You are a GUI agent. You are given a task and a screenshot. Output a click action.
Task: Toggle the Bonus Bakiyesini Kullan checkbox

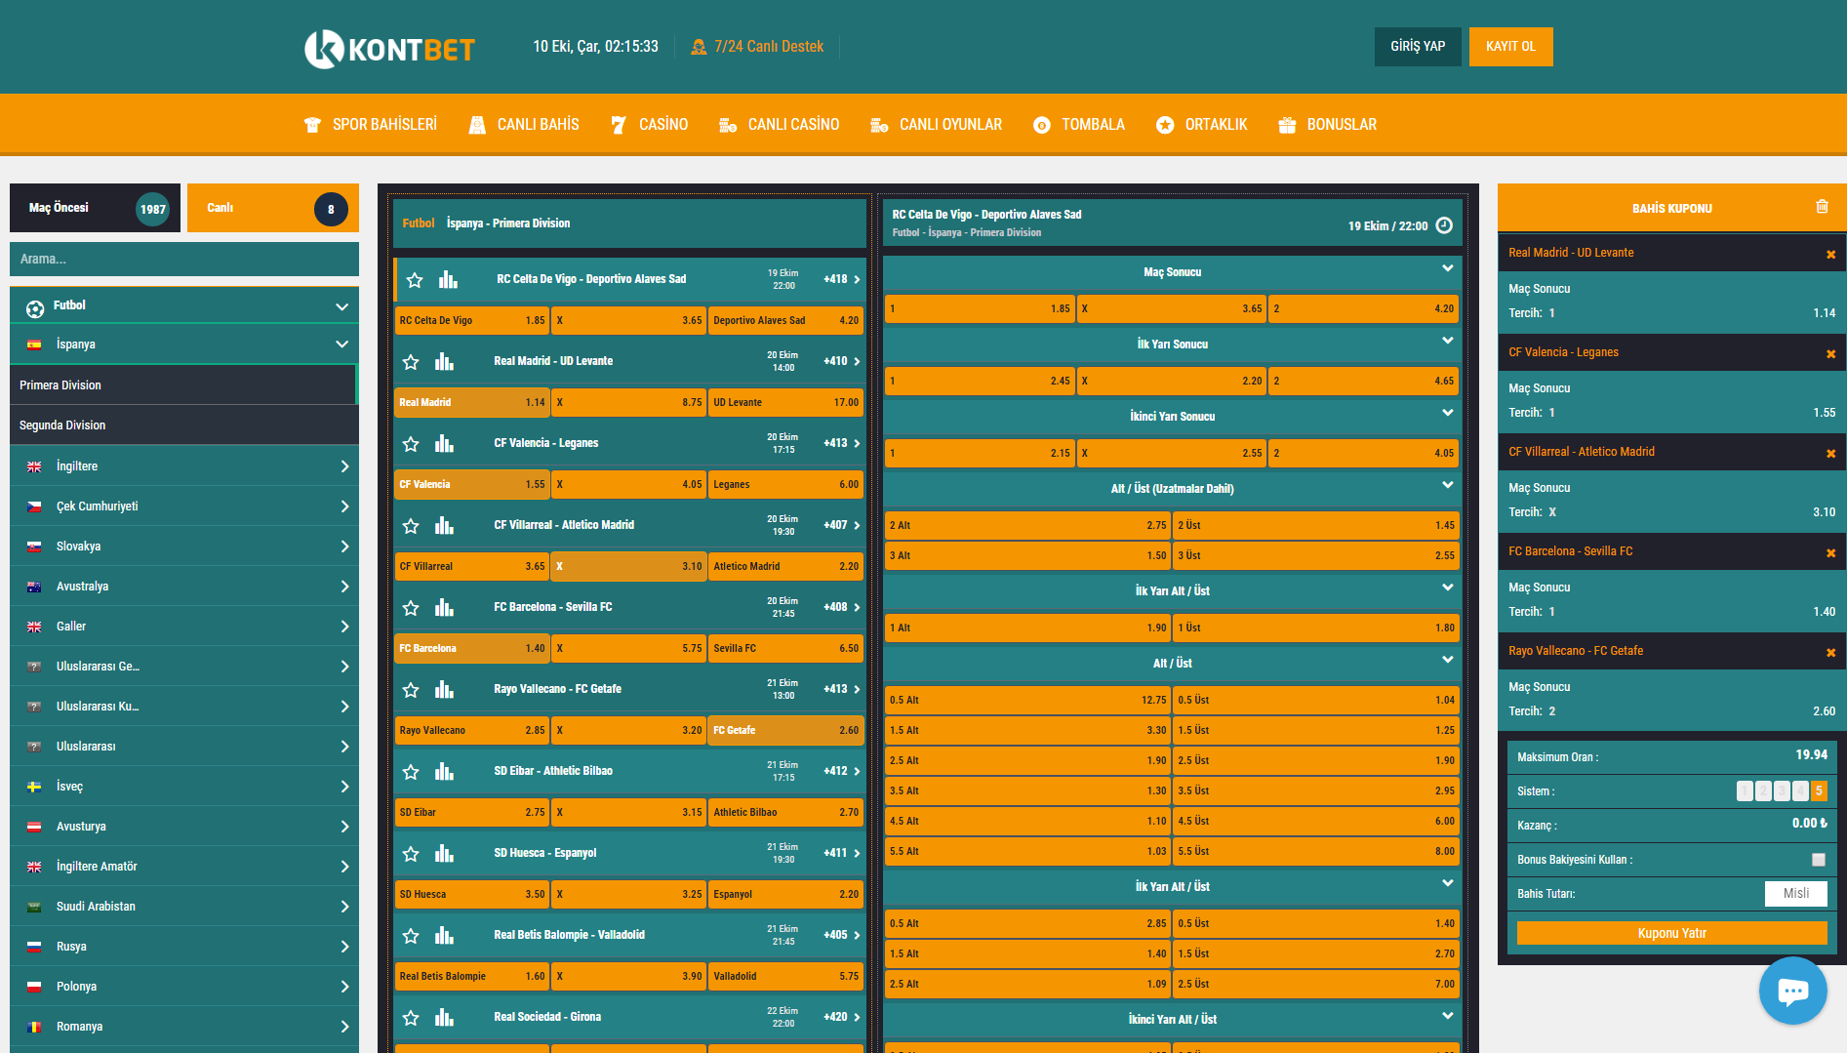[1819, 860]
